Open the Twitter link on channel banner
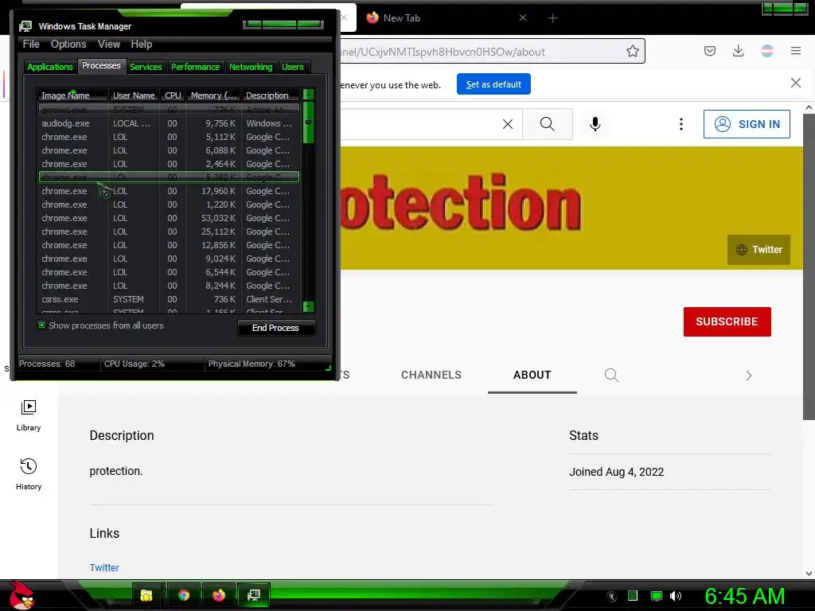Screen dimensions: 815x611 tap(758, 250)
